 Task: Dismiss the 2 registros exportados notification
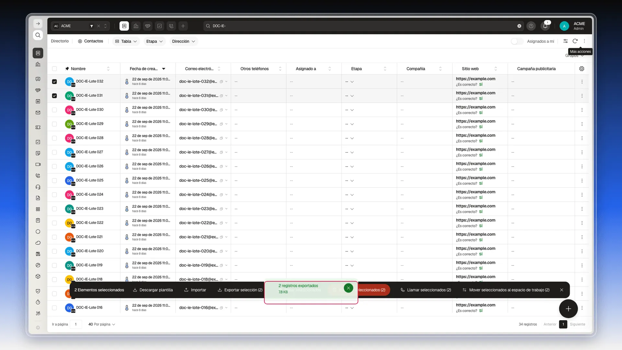click(x=348, y=288)
